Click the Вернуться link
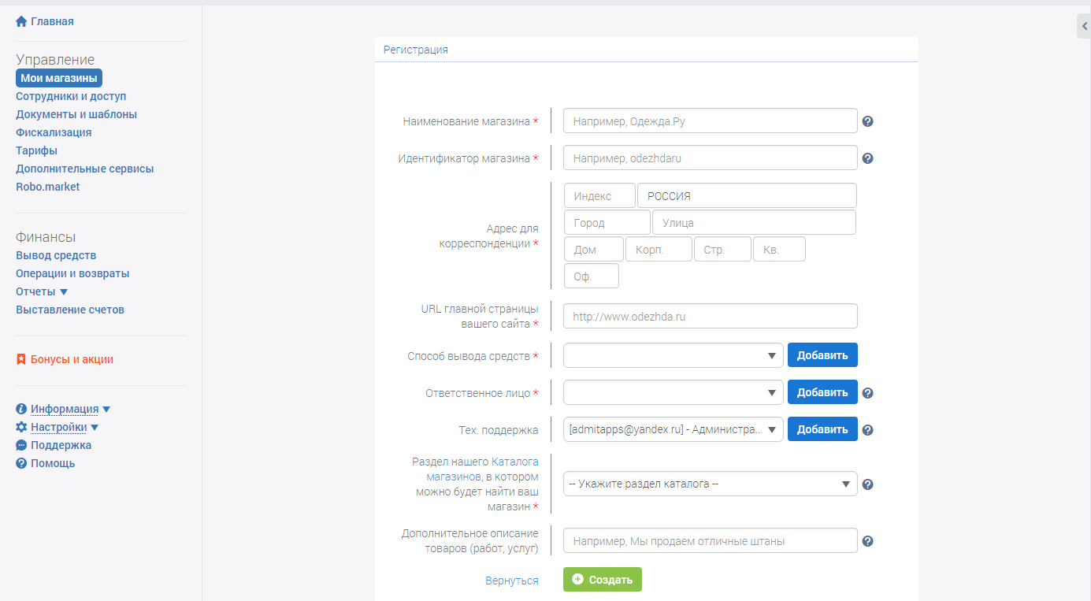 [x=511, y=581]
